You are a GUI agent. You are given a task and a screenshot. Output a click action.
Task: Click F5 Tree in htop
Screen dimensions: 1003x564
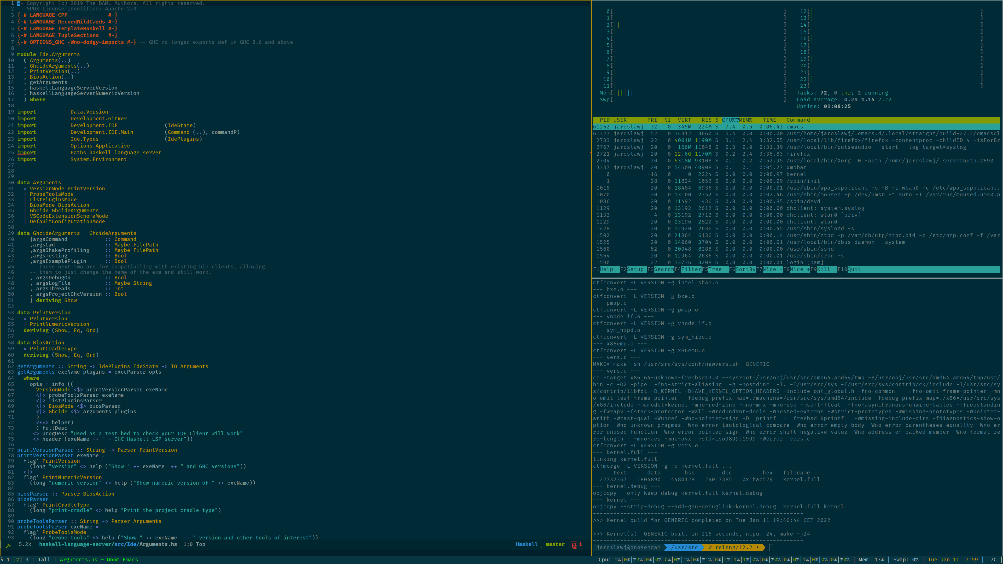click(715, 269)
